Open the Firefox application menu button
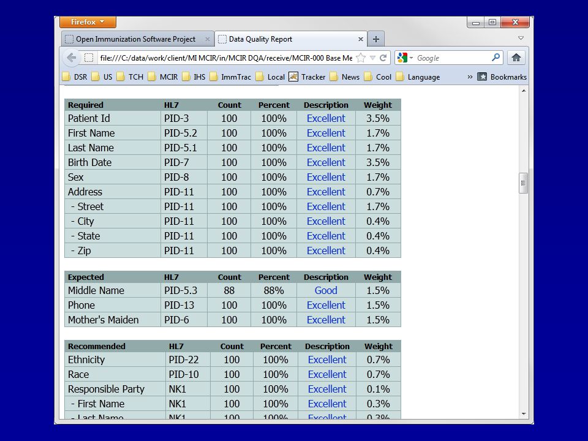Screen dimensions: 588x441 88,22
